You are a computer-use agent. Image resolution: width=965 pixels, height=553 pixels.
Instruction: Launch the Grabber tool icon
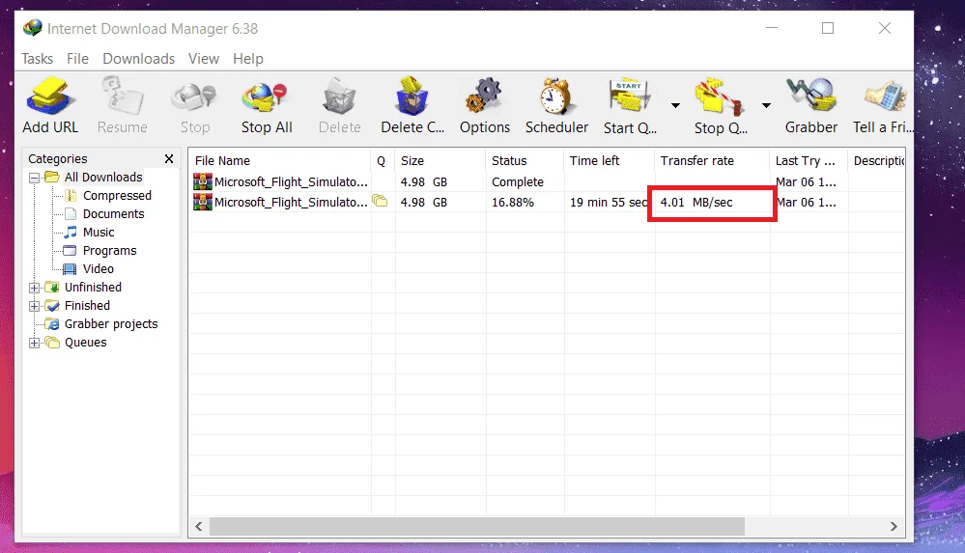[x=811, y=96]
